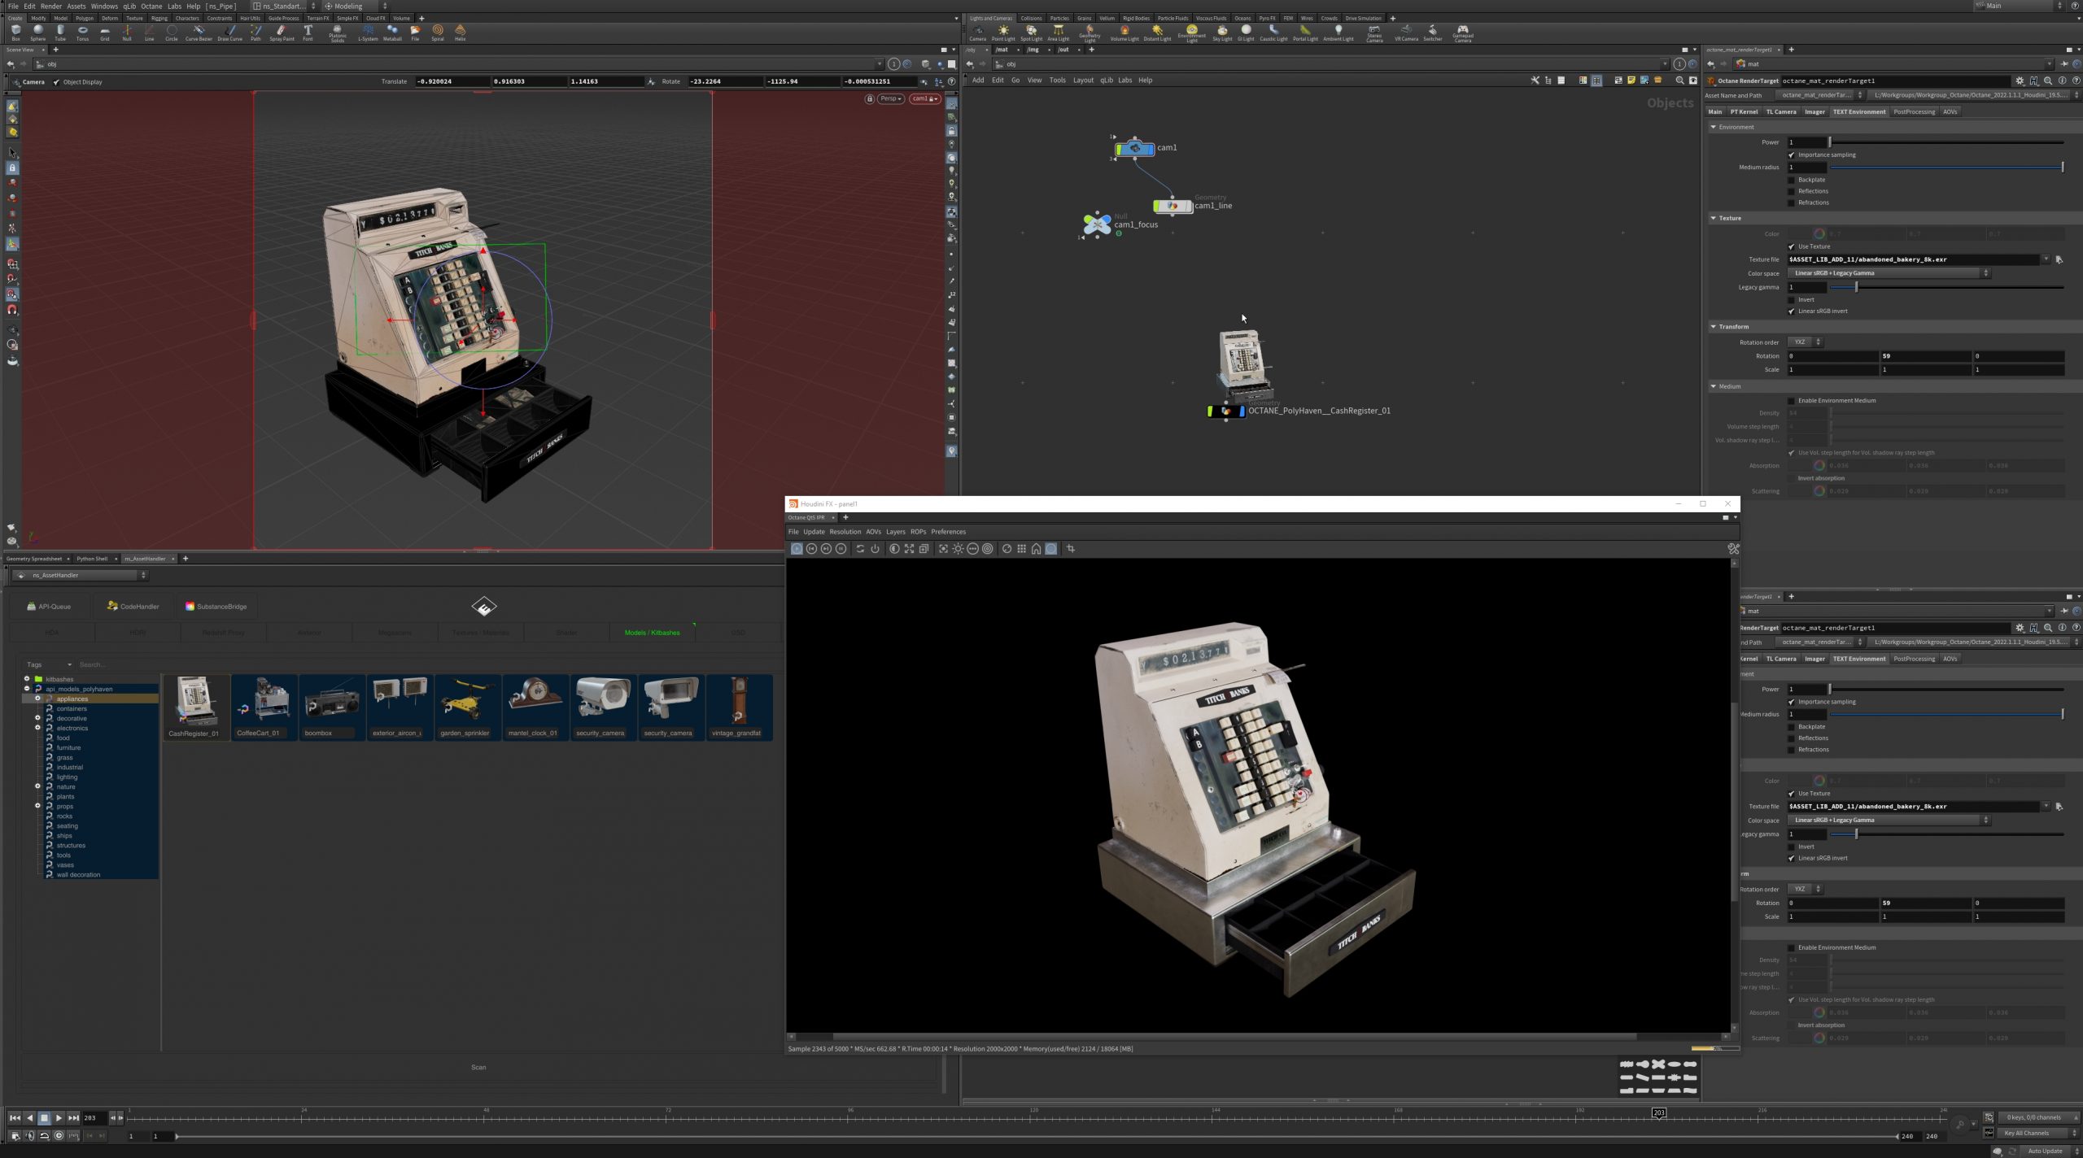Click the Sky Light shelf icon

[1222, 32]
